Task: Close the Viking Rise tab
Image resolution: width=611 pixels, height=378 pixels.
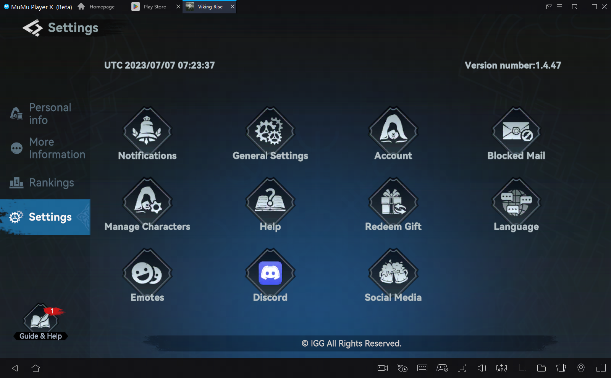Action: coord(233,6)
